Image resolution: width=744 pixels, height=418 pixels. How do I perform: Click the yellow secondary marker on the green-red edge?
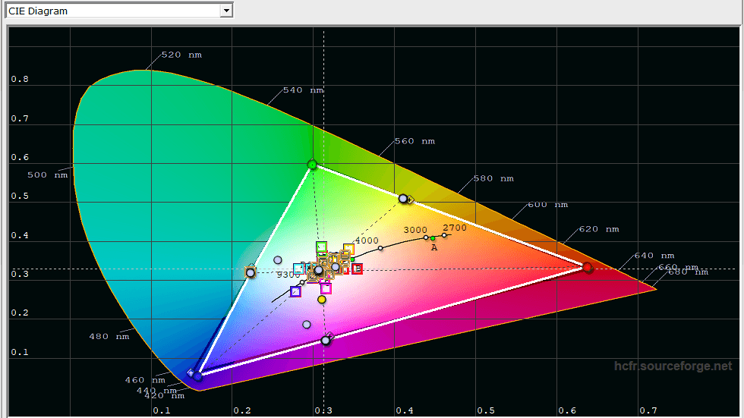click(x=404, y=199)
